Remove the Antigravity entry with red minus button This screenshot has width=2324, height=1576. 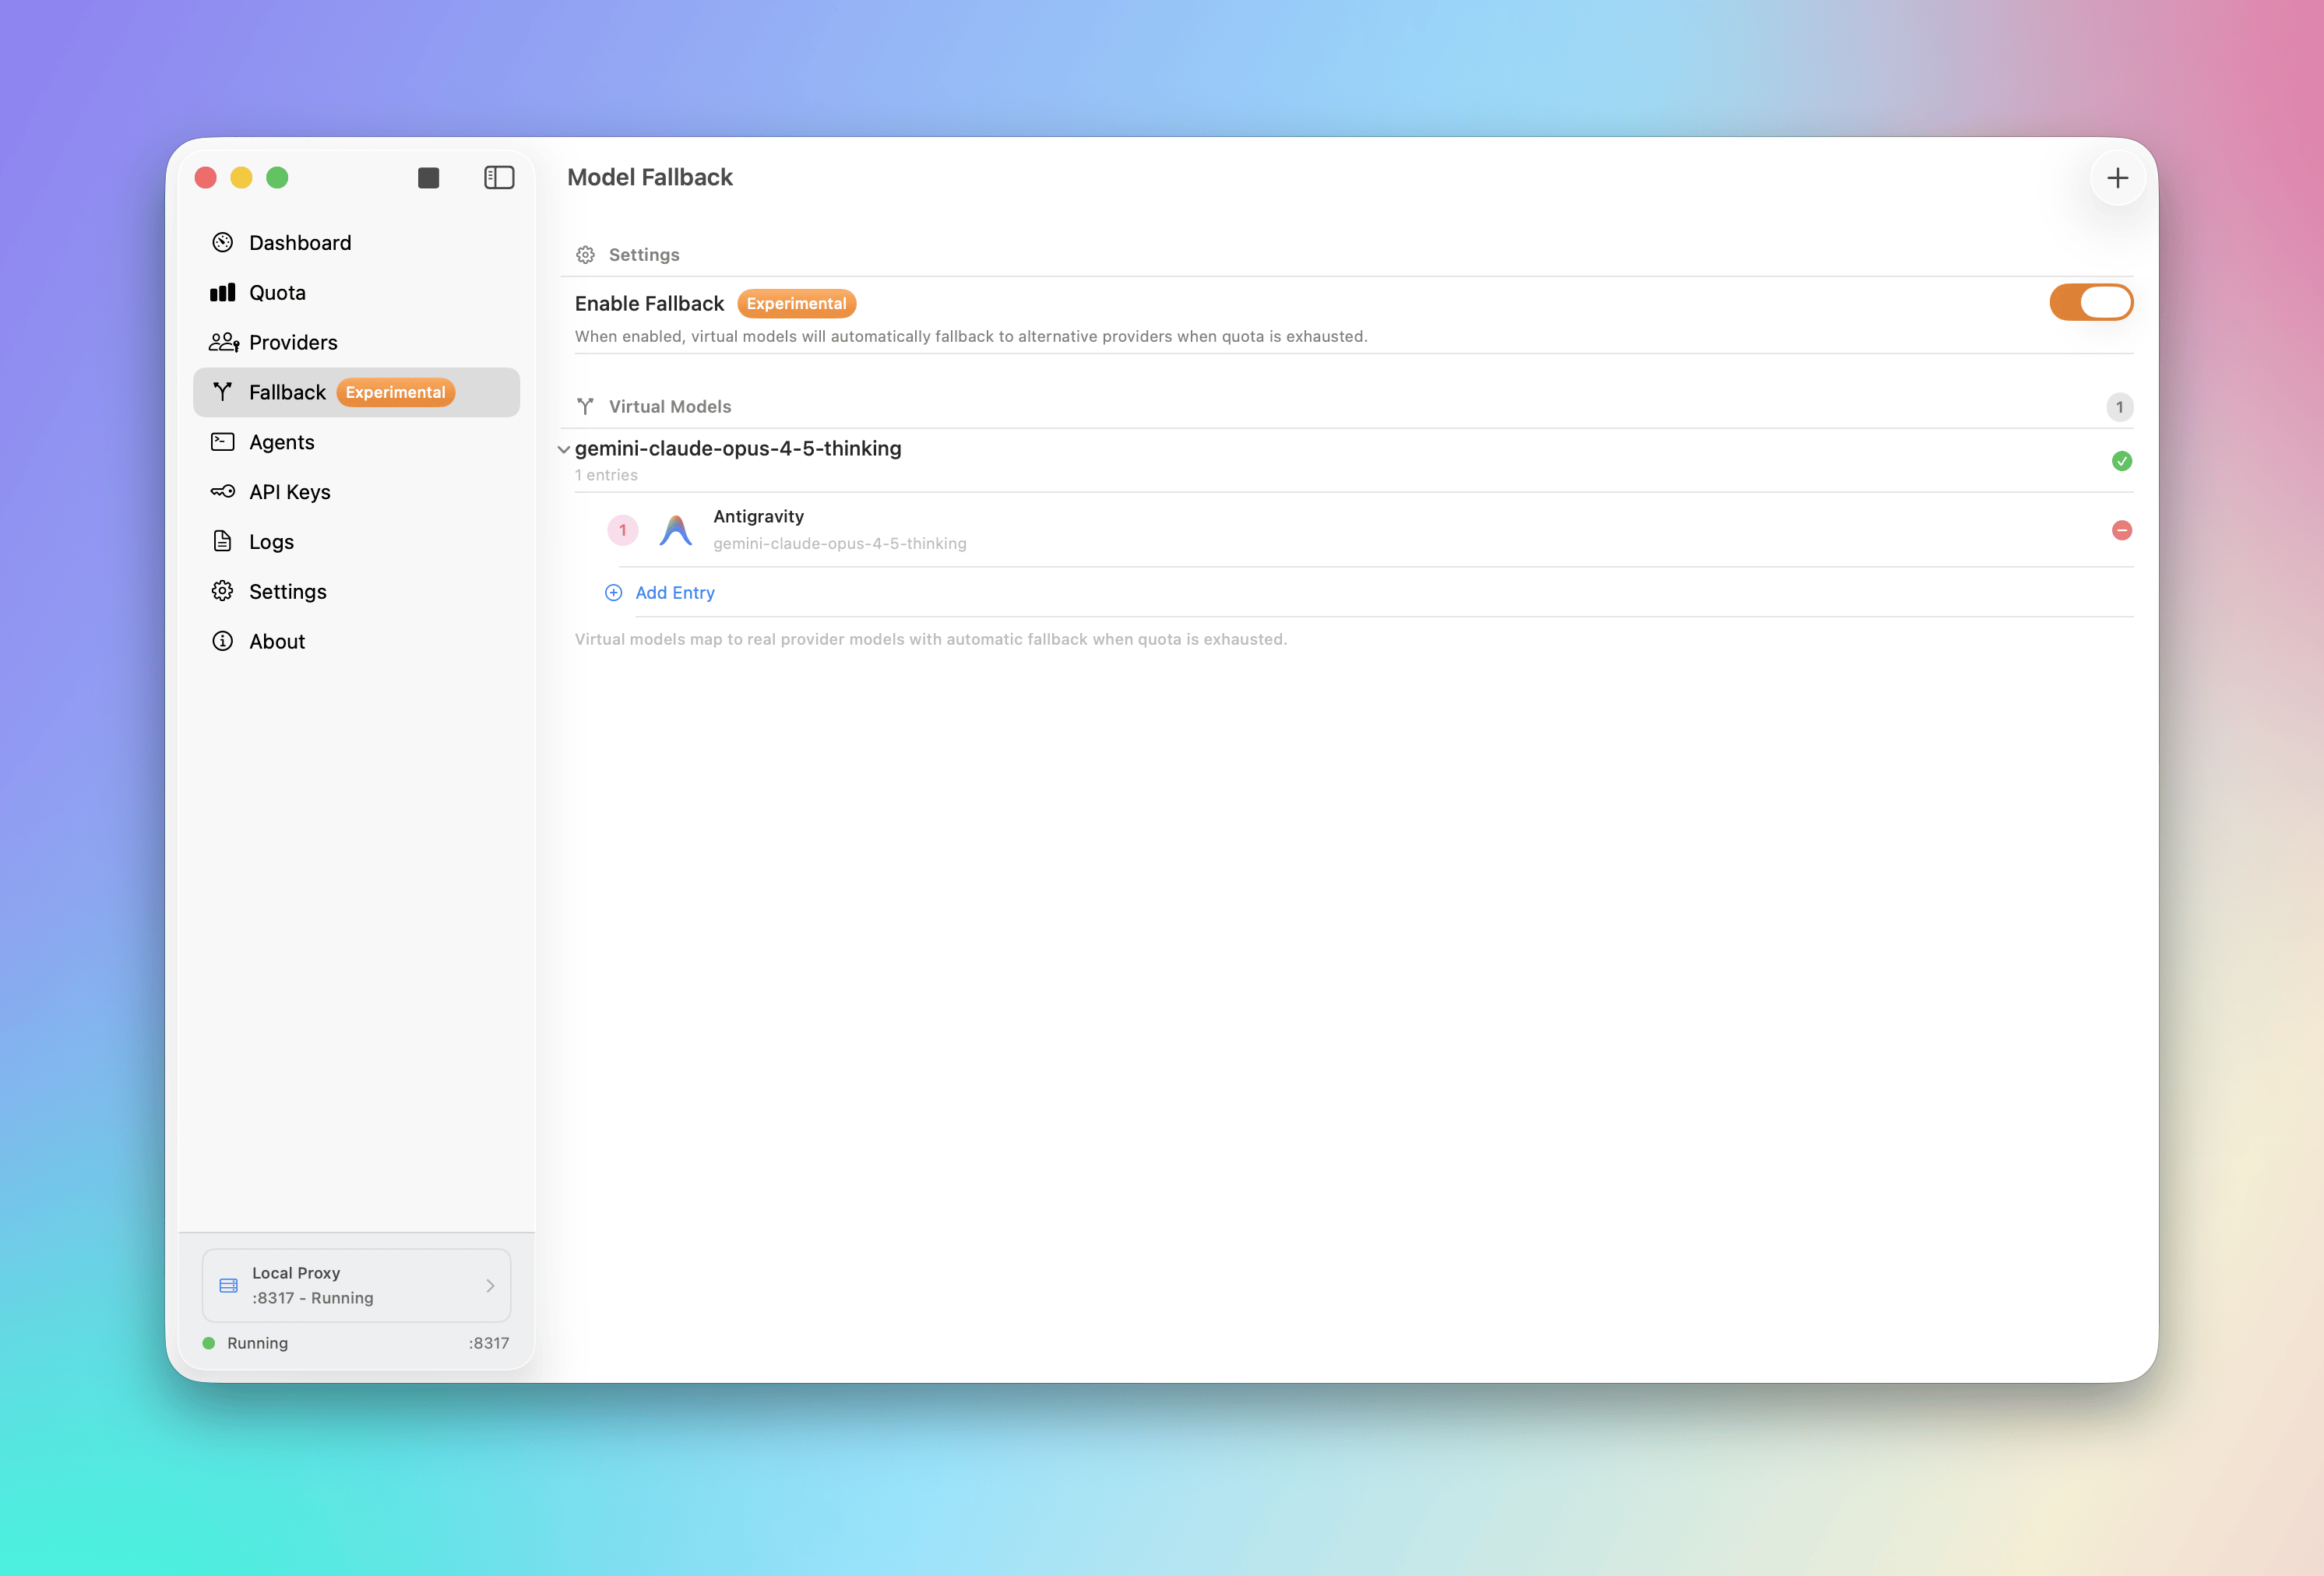coord(2122,530)
